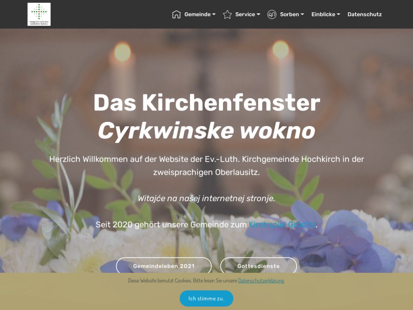Open the Sorben menu label
This screenshot has width=413, height=310.
pos(289,14)
